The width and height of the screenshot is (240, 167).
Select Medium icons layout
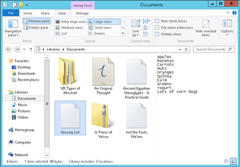(x=69, y=28)
